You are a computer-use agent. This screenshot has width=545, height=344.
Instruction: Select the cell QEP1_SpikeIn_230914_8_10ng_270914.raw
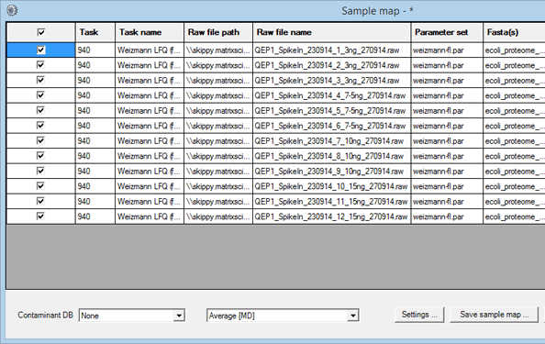331,156
